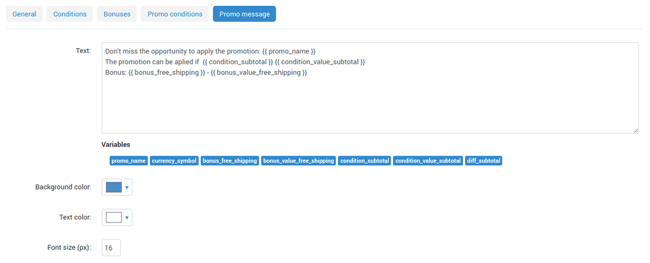Expand the Text color dropdown arrow
The image size is (650, 263).
pos(127,217)
